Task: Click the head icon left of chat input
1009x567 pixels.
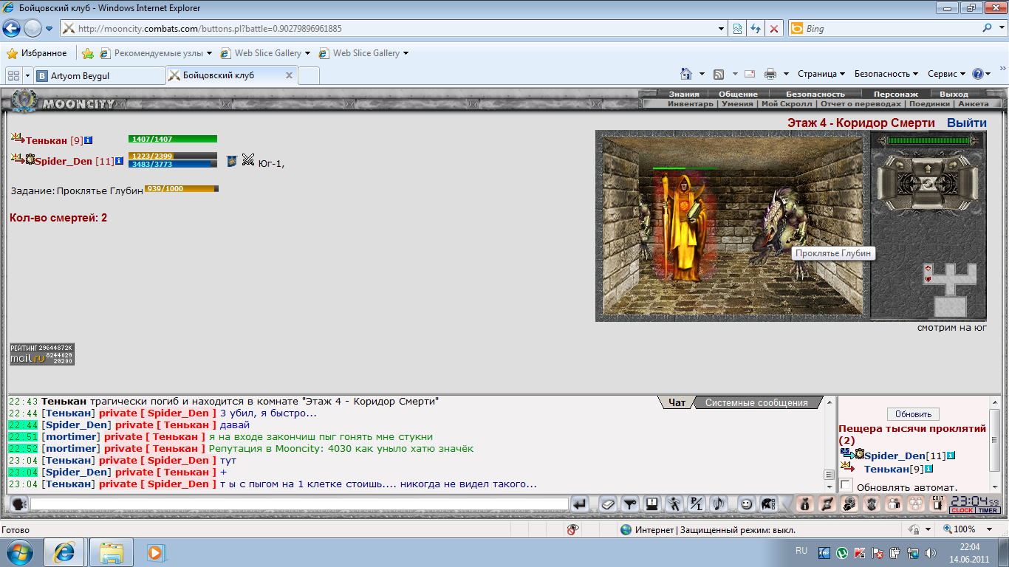Action: [x=19, y=504]
